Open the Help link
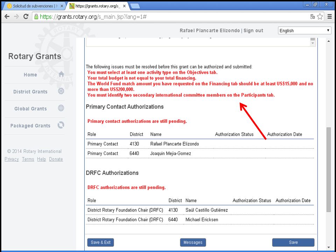The width and height of the screenshot is (336, 252). pos(41,159)
